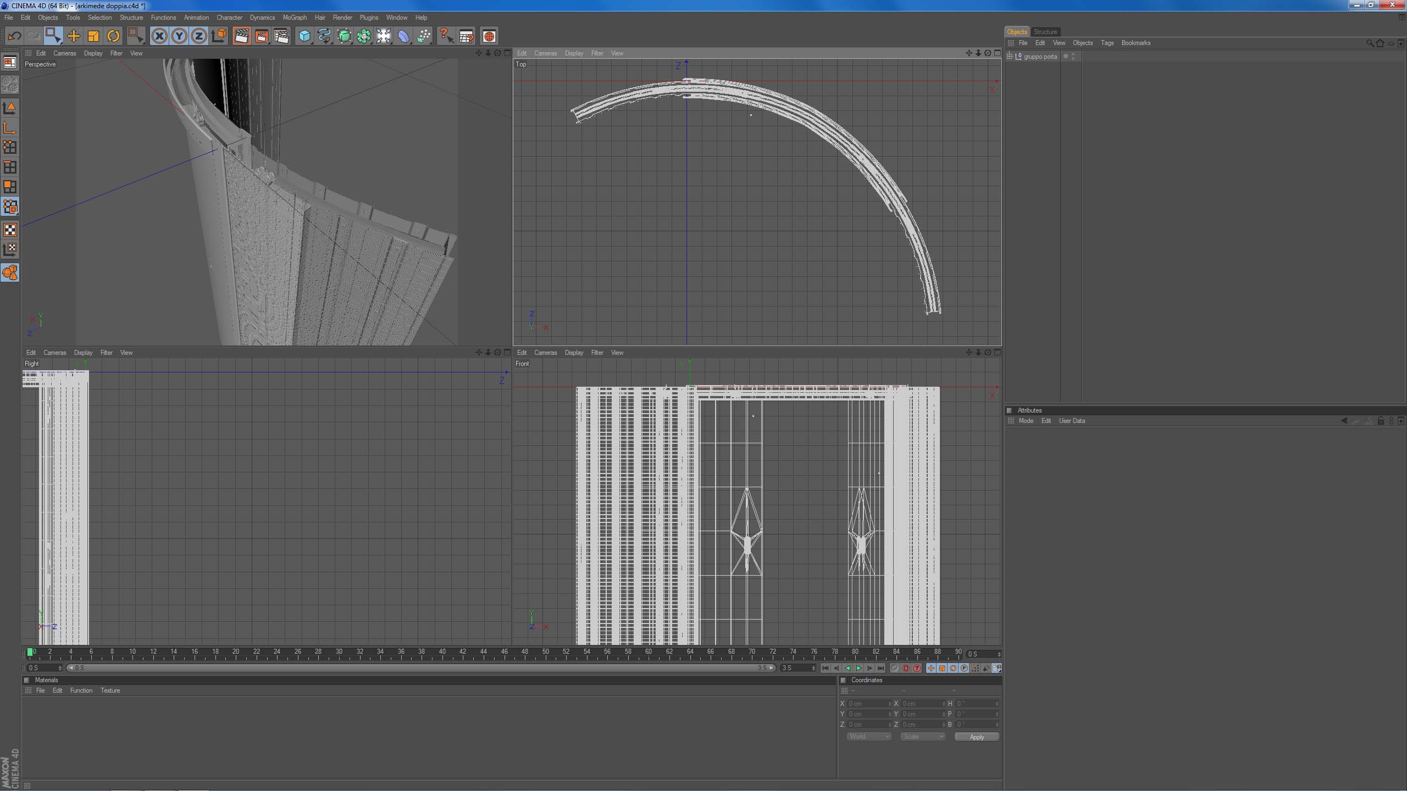Click Render Active View clapperboard icon
The image size is (1407, 791).
pos(241,36)
